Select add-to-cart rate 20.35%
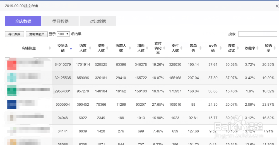Viewport: 279px width, 145px height. 268,65
